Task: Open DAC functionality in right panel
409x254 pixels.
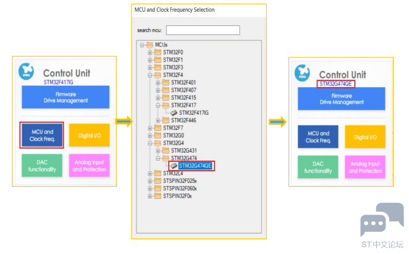Action: pyautogui.click(x=318, y=167)
